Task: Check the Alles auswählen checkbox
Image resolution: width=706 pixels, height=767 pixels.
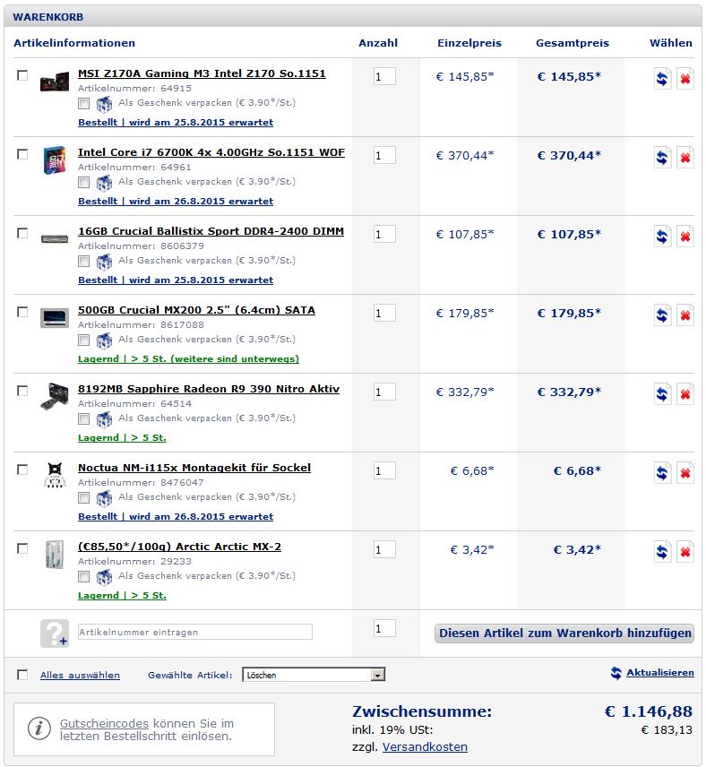Action: 22,675
